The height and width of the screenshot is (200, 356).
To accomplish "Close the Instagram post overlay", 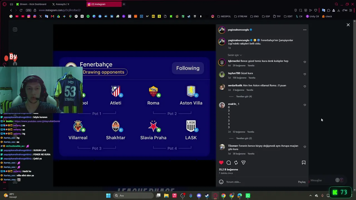I will point(348,25).
